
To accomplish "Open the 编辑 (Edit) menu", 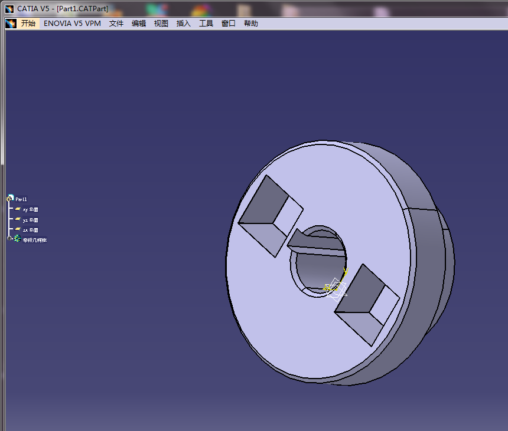I will (x=139, y=24).
